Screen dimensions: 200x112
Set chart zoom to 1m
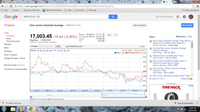(x=44, y=51)
